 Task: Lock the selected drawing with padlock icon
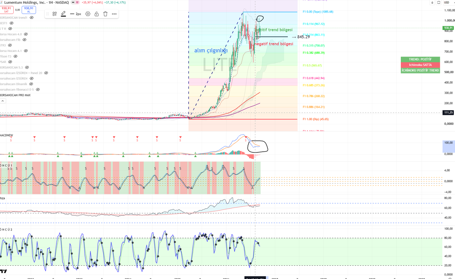pyautogui.click(x=97, y=14)
